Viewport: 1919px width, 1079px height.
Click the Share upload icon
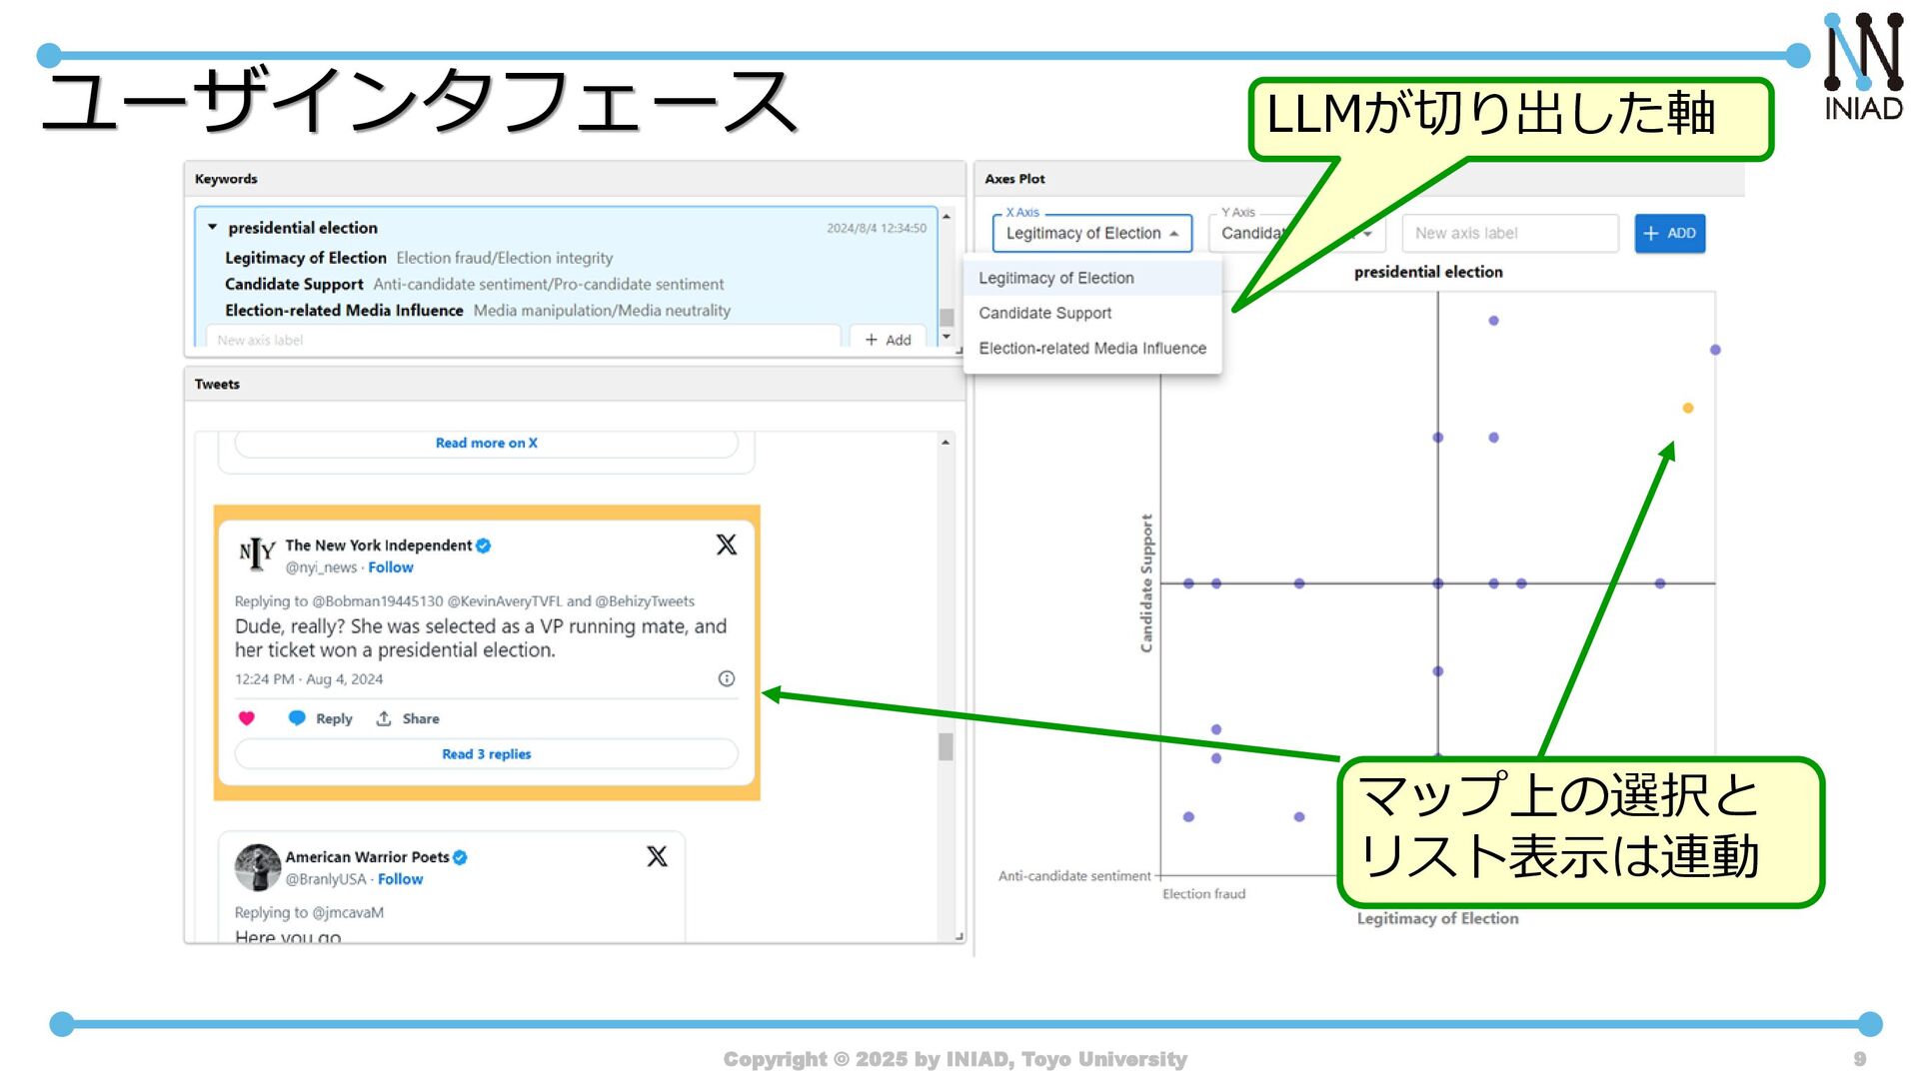[x=384, y=718]
